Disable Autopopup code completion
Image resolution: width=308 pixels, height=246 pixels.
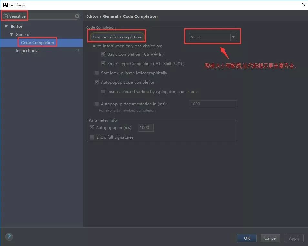pos(97,82)
